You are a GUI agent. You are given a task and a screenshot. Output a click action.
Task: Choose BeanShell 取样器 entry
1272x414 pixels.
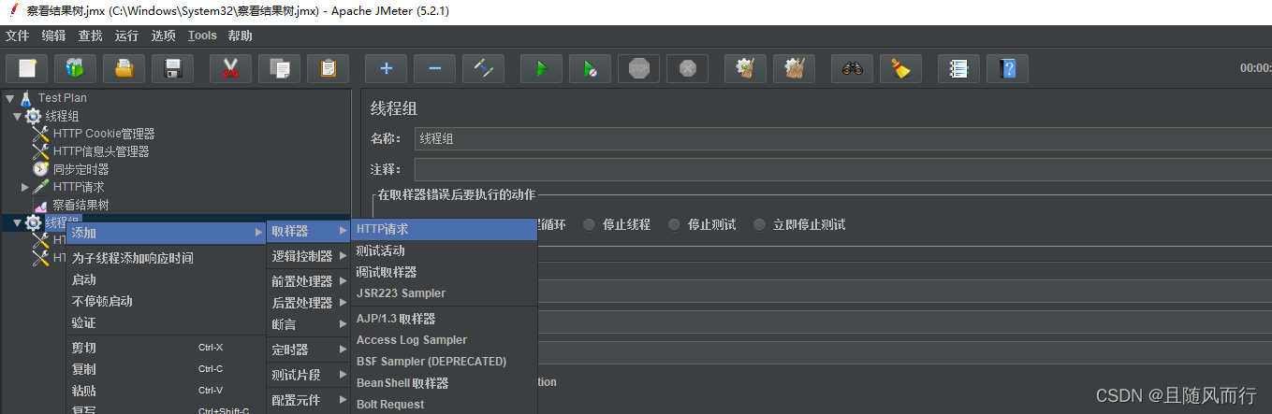tap(444, 383)
